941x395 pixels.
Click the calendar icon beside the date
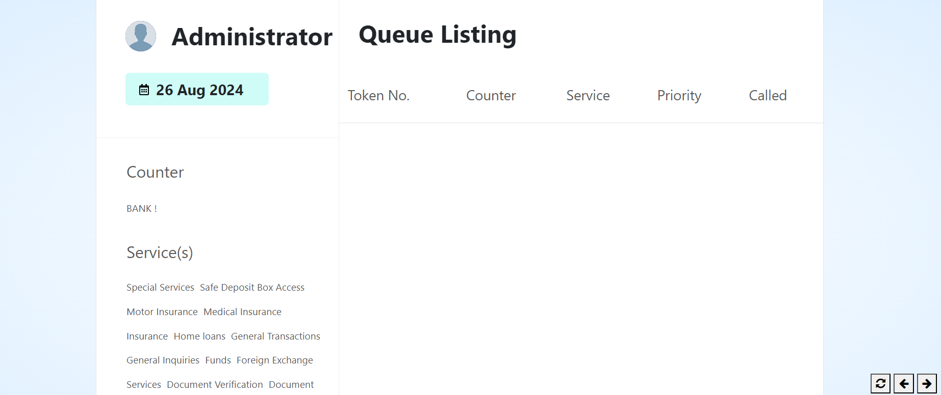point(144,90)
